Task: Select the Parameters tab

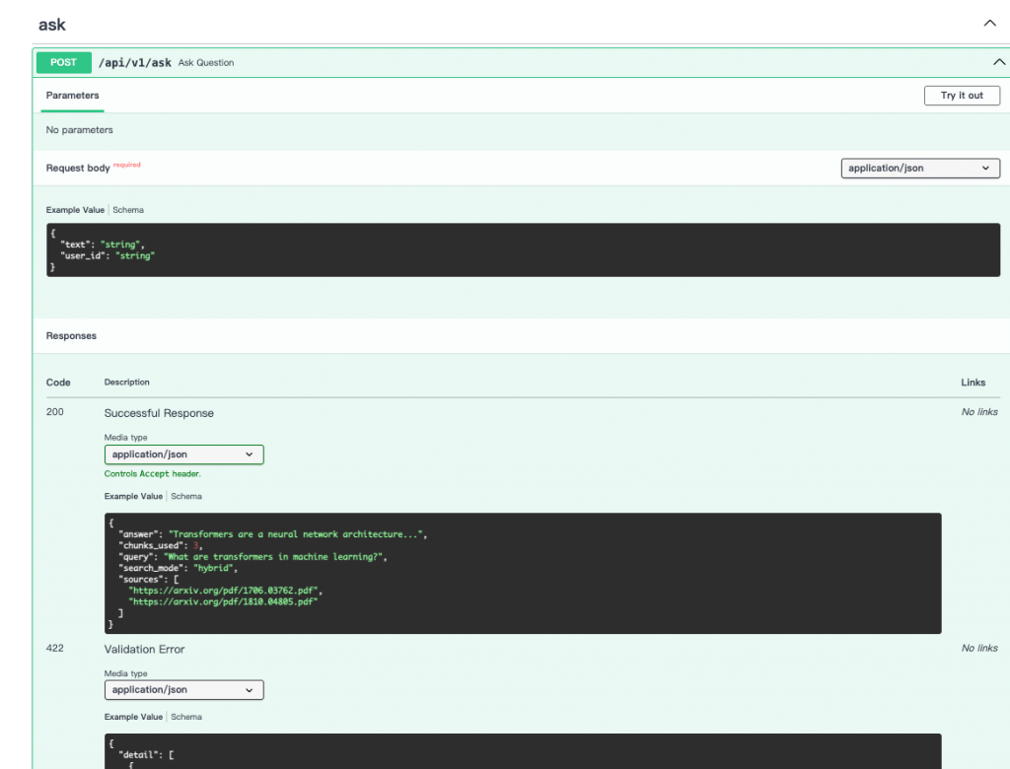Action: (x=72, y=96)
